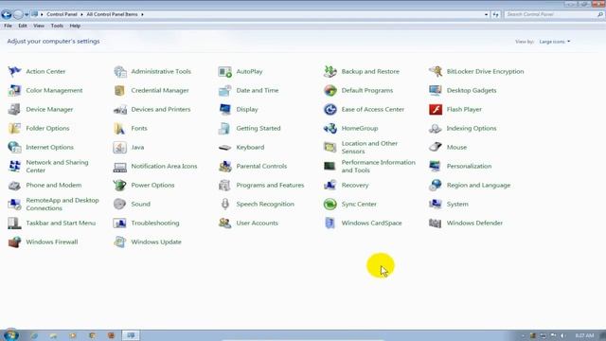Expand the address bar history dropdown arrow
The height and width of the screenshot is (341, 606).
coord(486,15)
